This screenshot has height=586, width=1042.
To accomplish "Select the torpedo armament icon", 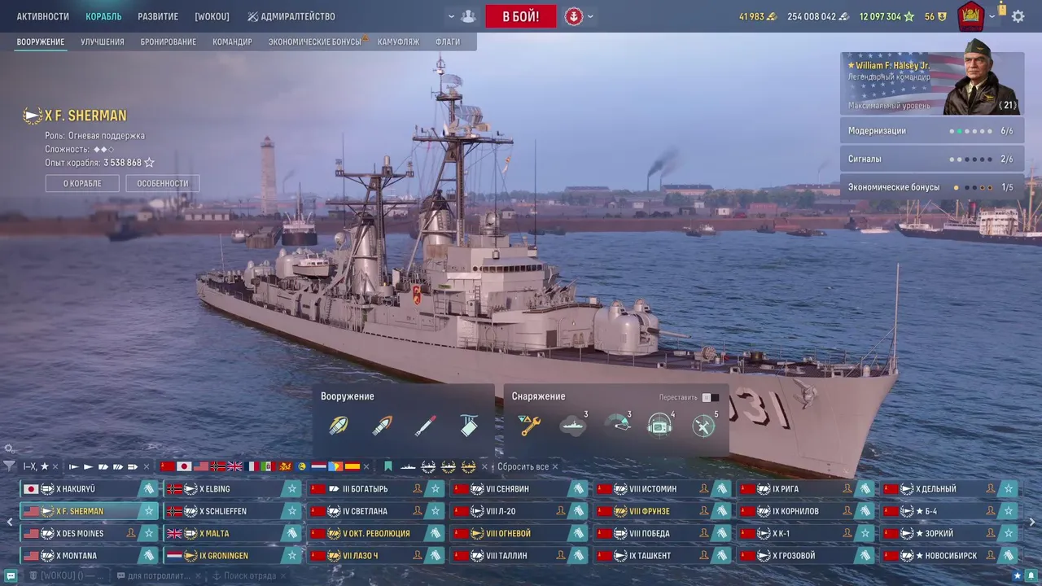I will click(425, 425).
